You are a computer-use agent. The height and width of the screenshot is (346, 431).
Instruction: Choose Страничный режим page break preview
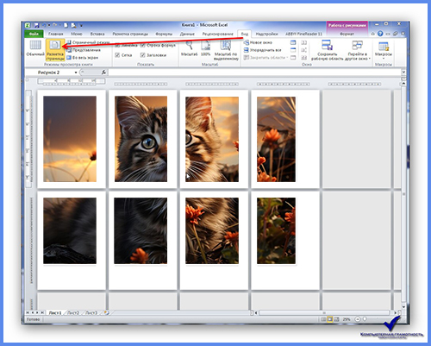click(x=88, y=42)
